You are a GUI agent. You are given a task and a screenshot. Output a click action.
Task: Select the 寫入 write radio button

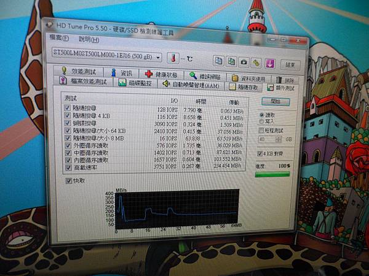261,121
